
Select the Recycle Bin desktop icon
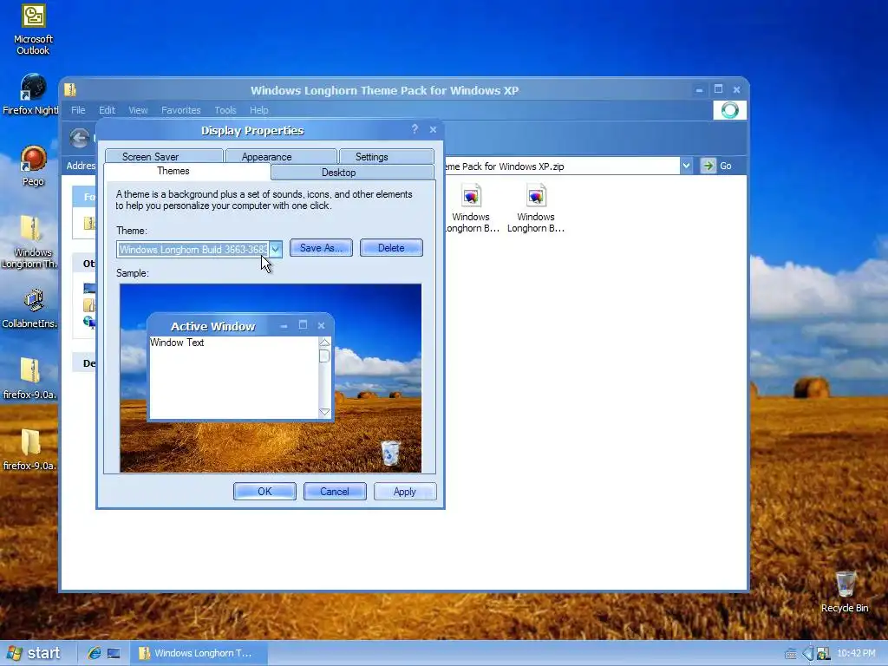pyautogui.click(x=845, y=591)
